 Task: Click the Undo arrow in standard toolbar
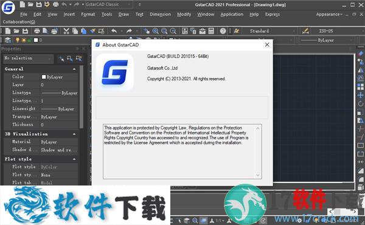tap(114, 31)
